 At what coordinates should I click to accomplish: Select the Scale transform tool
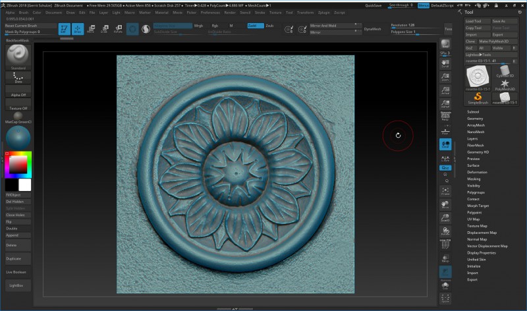(105, 29)
